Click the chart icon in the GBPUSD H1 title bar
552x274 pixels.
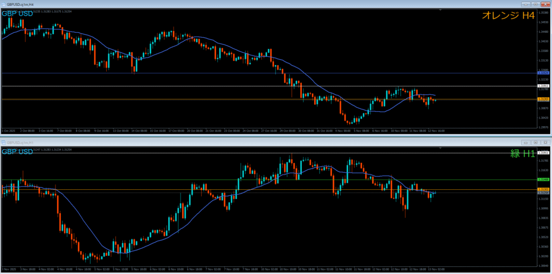pyautogui.click(x=4, y=142)
